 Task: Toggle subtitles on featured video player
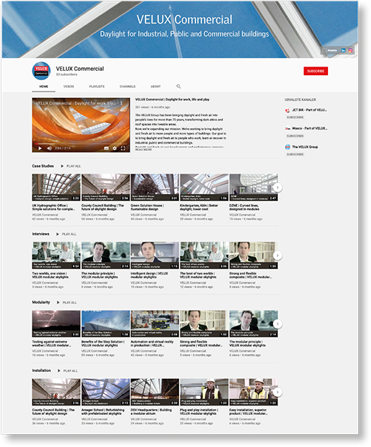coord(106,148)
